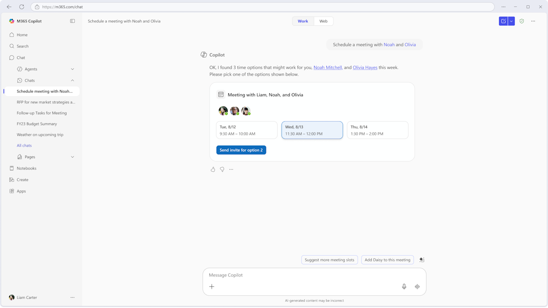This screenshot has width=548, height=308.
Task: Open dropdown arrow beside new chat button
Action: point(511,21)
